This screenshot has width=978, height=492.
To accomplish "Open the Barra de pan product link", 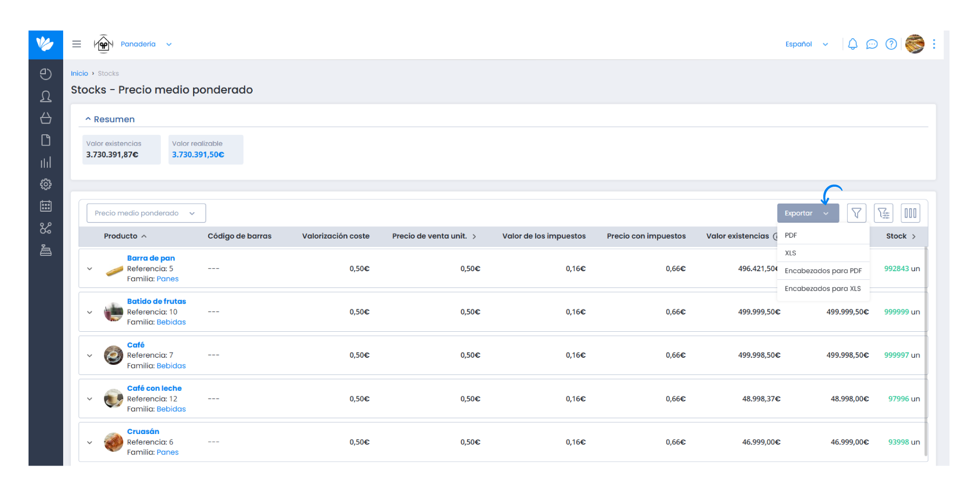I will coord(151,258).
